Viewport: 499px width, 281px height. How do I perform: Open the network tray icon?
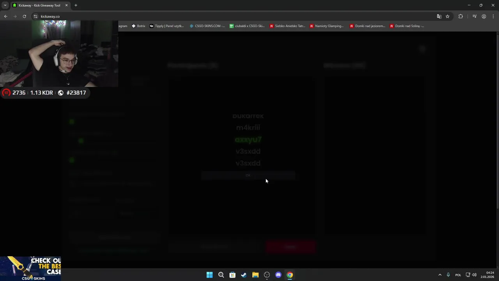point(468,275)
